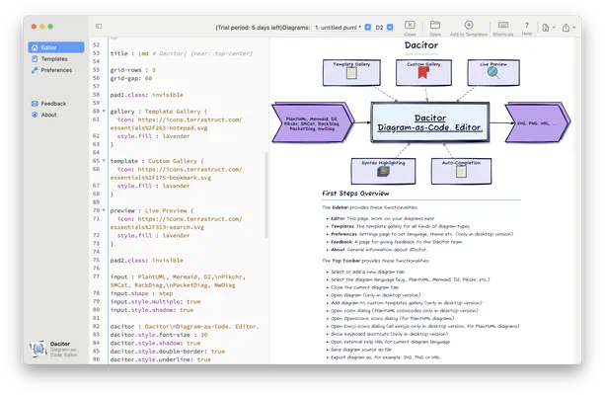Open the diagram tab dropdown '1. untitled.puml'

click(341, 28)
